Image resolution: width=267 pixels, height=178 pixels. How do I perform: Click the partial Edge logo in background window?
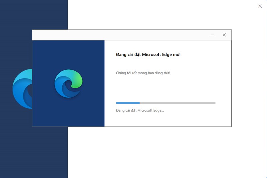click(x=22, y=89)
